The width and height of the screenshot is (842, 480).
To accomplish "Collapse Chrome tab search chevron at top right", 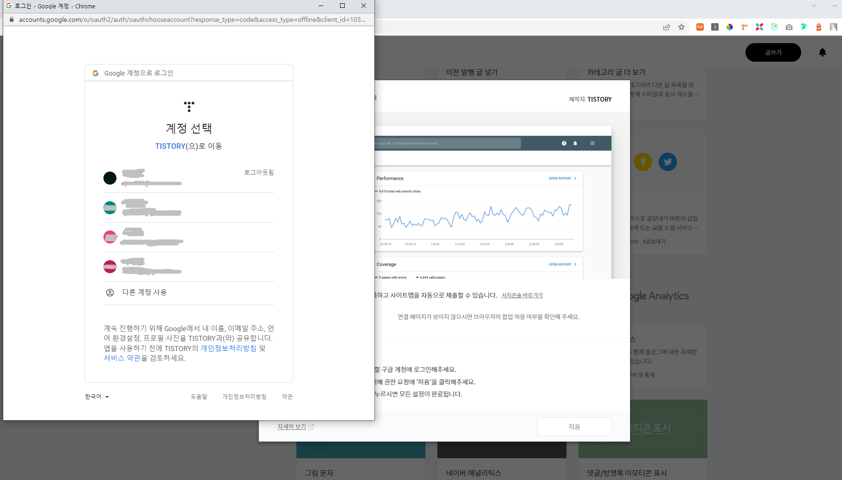I will point(813,6).
